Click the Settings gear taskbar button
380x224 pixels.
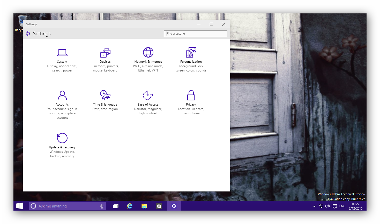(x=174, y=206)
